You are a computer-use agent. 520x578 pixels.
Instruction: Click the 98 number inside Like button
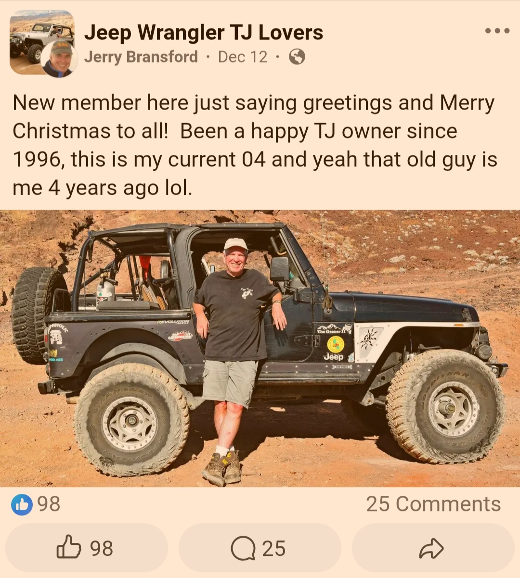click(x=102, y=549)
